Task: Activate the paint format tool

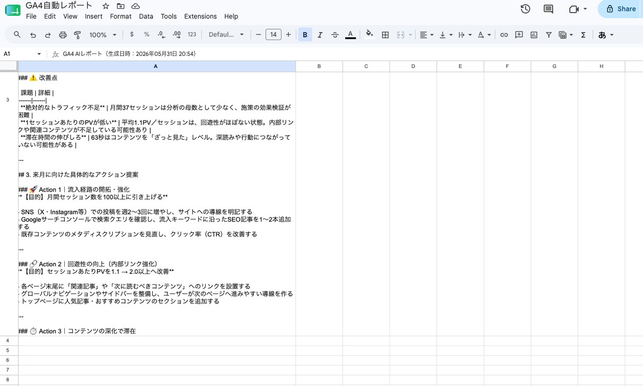Action: (x=77, y=35)
